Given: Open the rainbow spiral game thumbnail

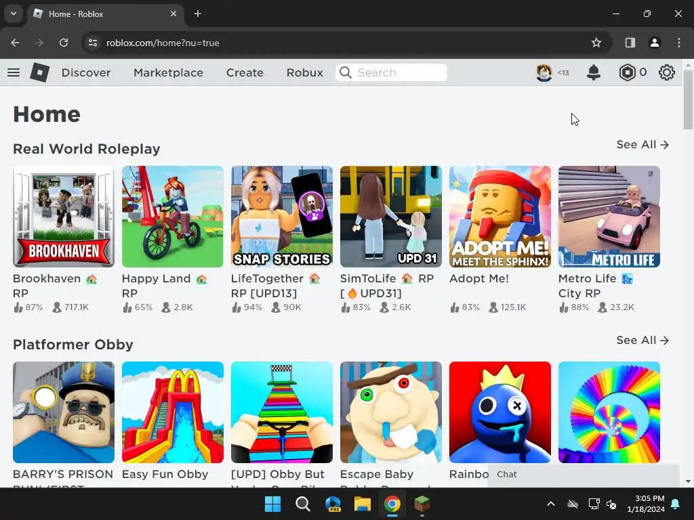Looking at the screenshot, I should coord(609,412).
